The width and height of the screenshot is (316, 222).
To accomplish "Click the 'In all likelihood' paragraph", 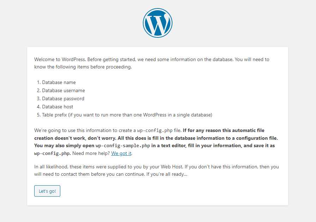I will pyautogui.click(x=156, y=170).
